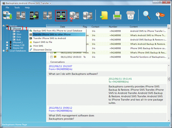This screenshot has height=128, width=172.
Task: Click the colored iPhone-to-Android transfer toolbar icon
Action: click(x=34, y=15)
